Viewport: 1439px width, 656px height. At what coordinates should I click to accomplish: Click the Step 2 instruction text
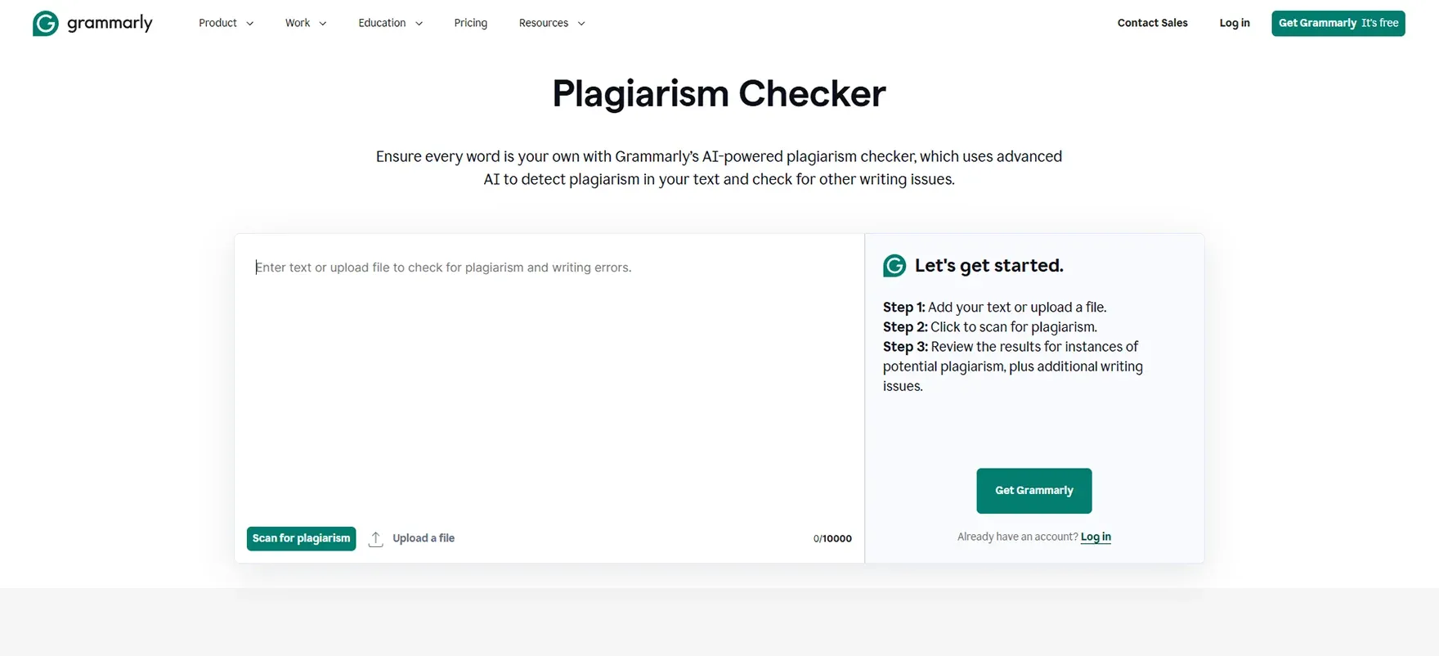click(x=990, y=327)
